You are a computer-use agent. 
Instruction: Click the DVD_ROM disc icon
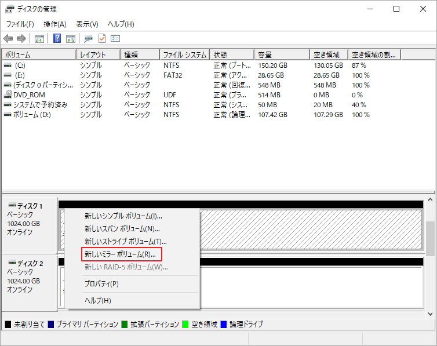coord(8,94)
